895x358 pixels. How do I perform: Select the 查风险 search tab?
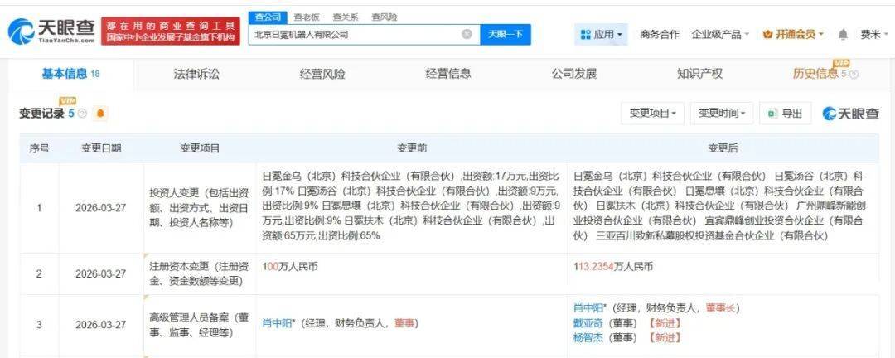385,17
